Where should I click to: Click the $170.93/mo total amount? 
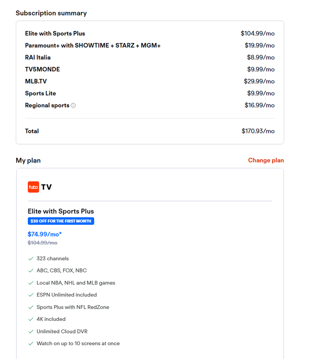point(258,131)
